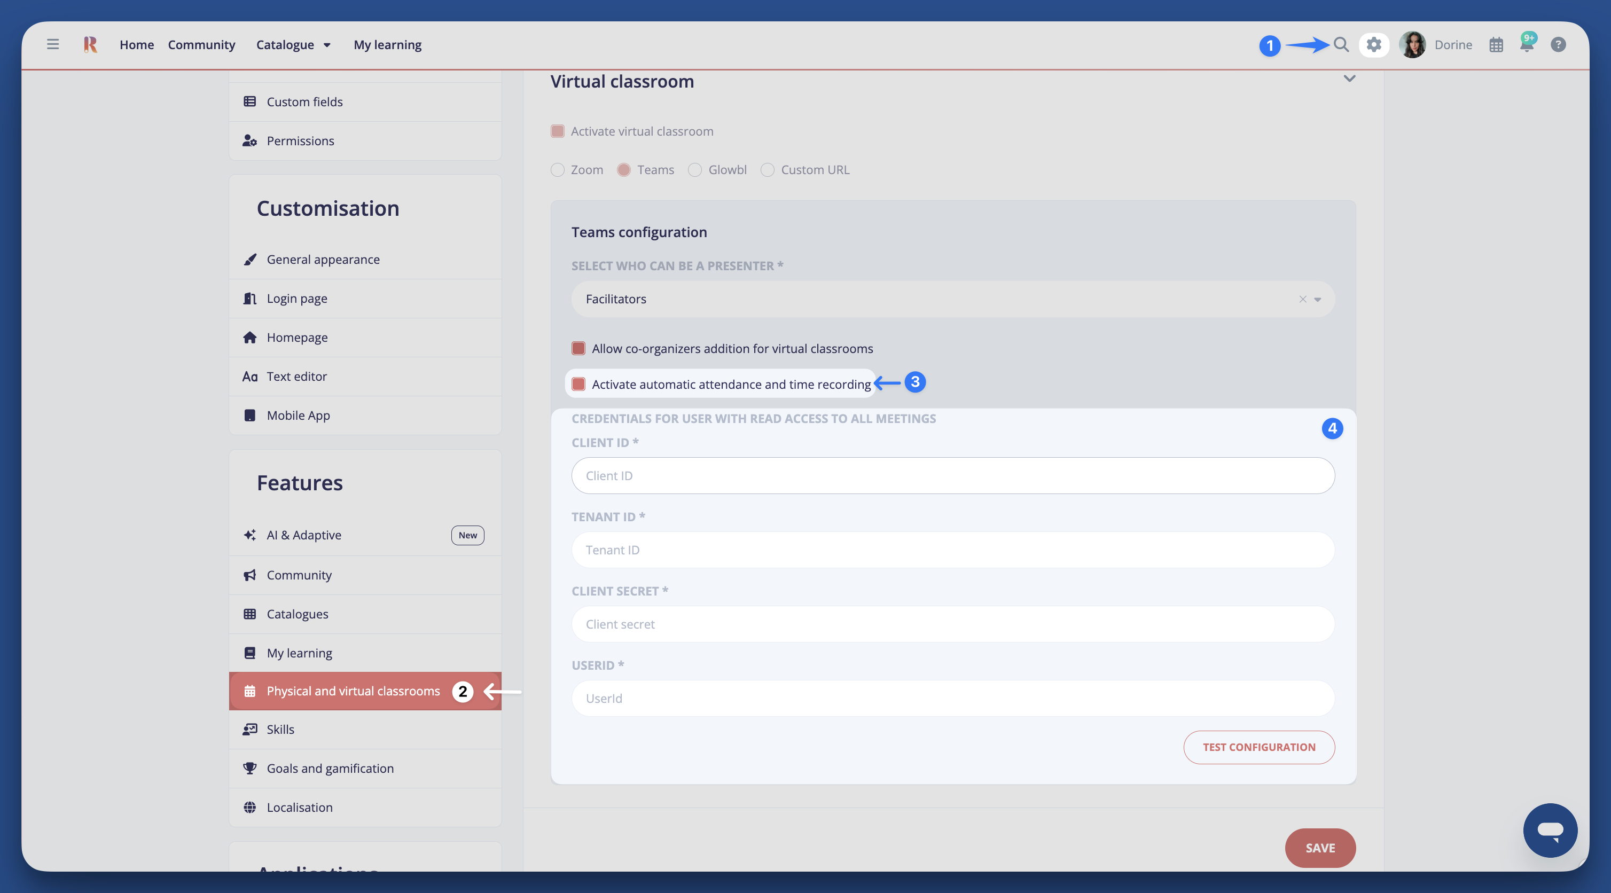
Task: Check Allow co-organizers addition for virtual classrooms
Action: [x=578, y=348]
